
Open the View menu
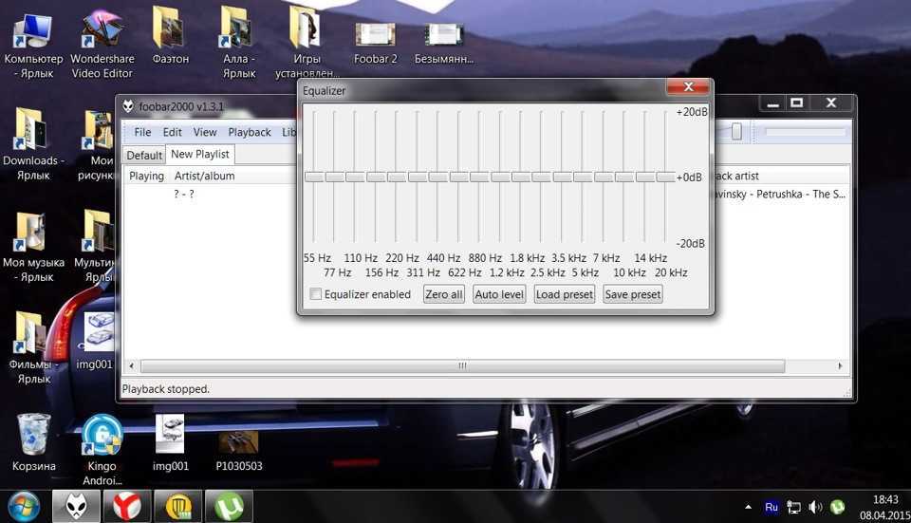coord(205,133)
